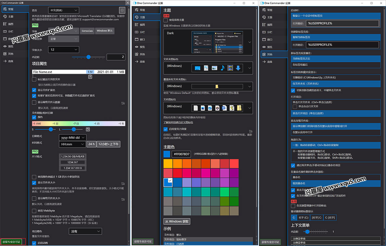Select the 其他 tab in the 其他-page window
The width and height of the screenshot is (386, 246).
274,54
